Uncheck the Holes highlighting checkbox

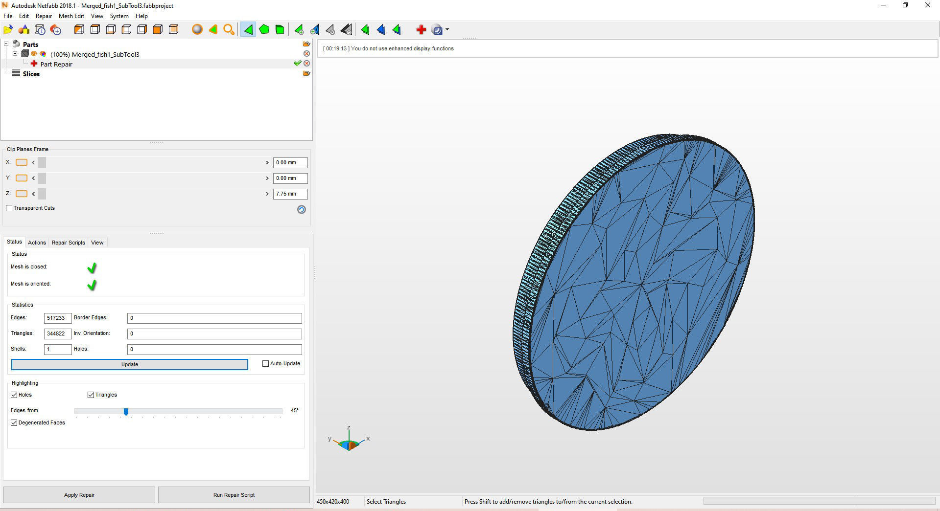point(14,395)
